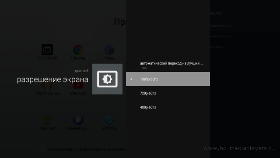Select the 720p-60hz resolution option

click(168, 93)
